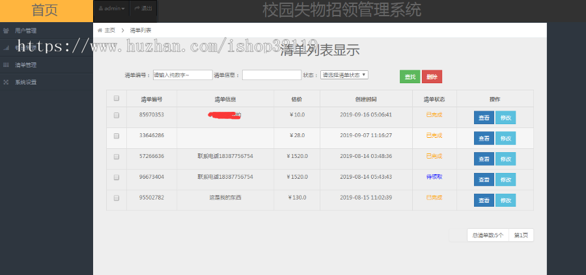Check the box for row 33646286
The height and width of the screenshot is (275, 586).
(x=117, y=136)
